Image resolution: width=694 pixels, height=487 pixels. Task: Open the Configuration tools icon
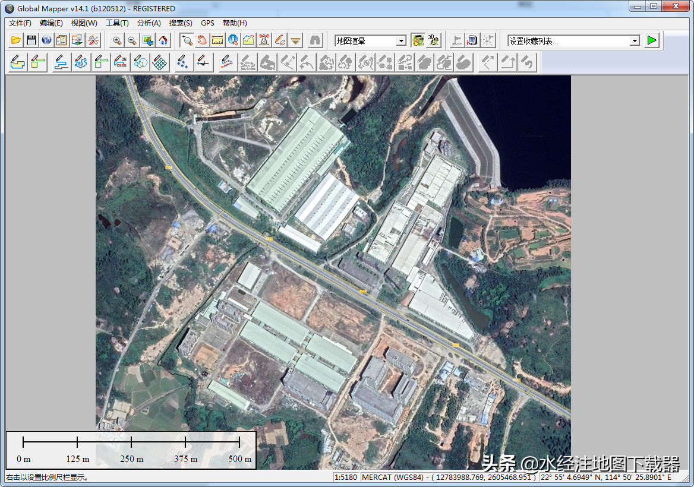[93, 40]
